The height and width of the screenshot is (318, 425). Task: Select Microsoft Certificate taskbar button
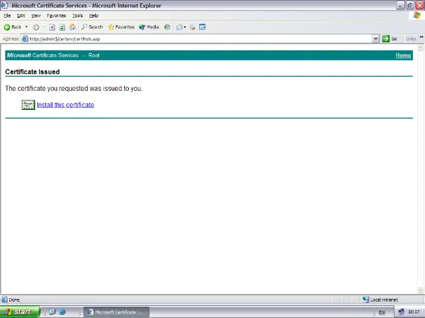[117, 312]
